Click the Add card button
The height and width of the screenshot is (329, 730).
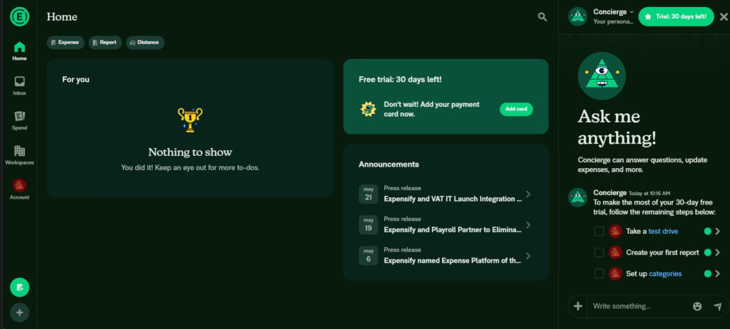coord(516,109)
